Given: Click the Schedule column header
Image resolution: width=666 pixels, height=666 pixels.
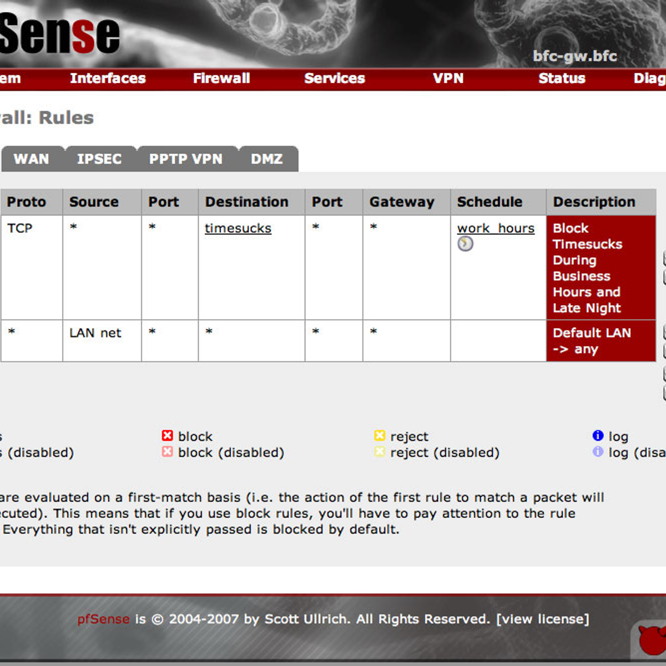Looking at the screenshot, I should (498, 202).
